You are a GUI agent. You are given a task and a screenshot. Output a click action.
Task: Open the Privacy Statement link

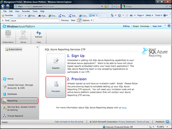(x=127, y=122)
